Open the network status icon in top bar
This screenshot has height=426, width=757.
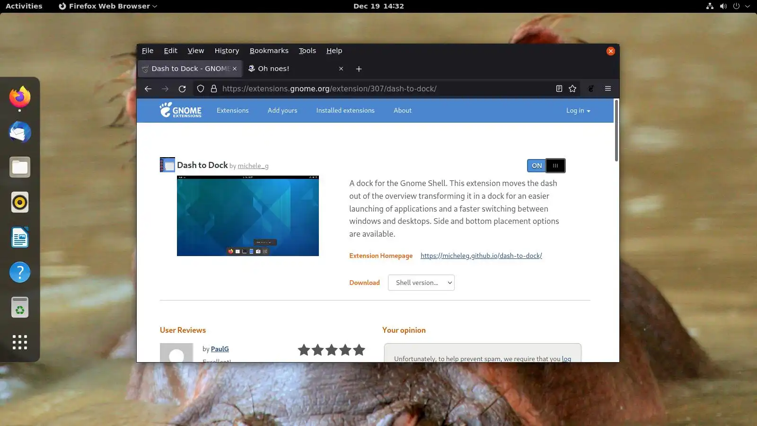coord(710,6)
